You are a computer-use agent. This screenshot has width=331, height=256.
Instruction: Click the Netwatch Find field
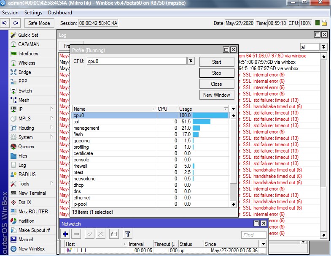click(x=253, y=235)
